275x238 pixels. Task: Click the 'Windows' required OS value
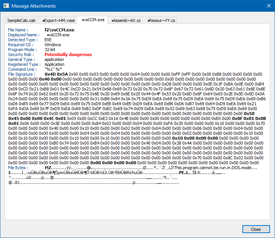click(x=53, y=45)
